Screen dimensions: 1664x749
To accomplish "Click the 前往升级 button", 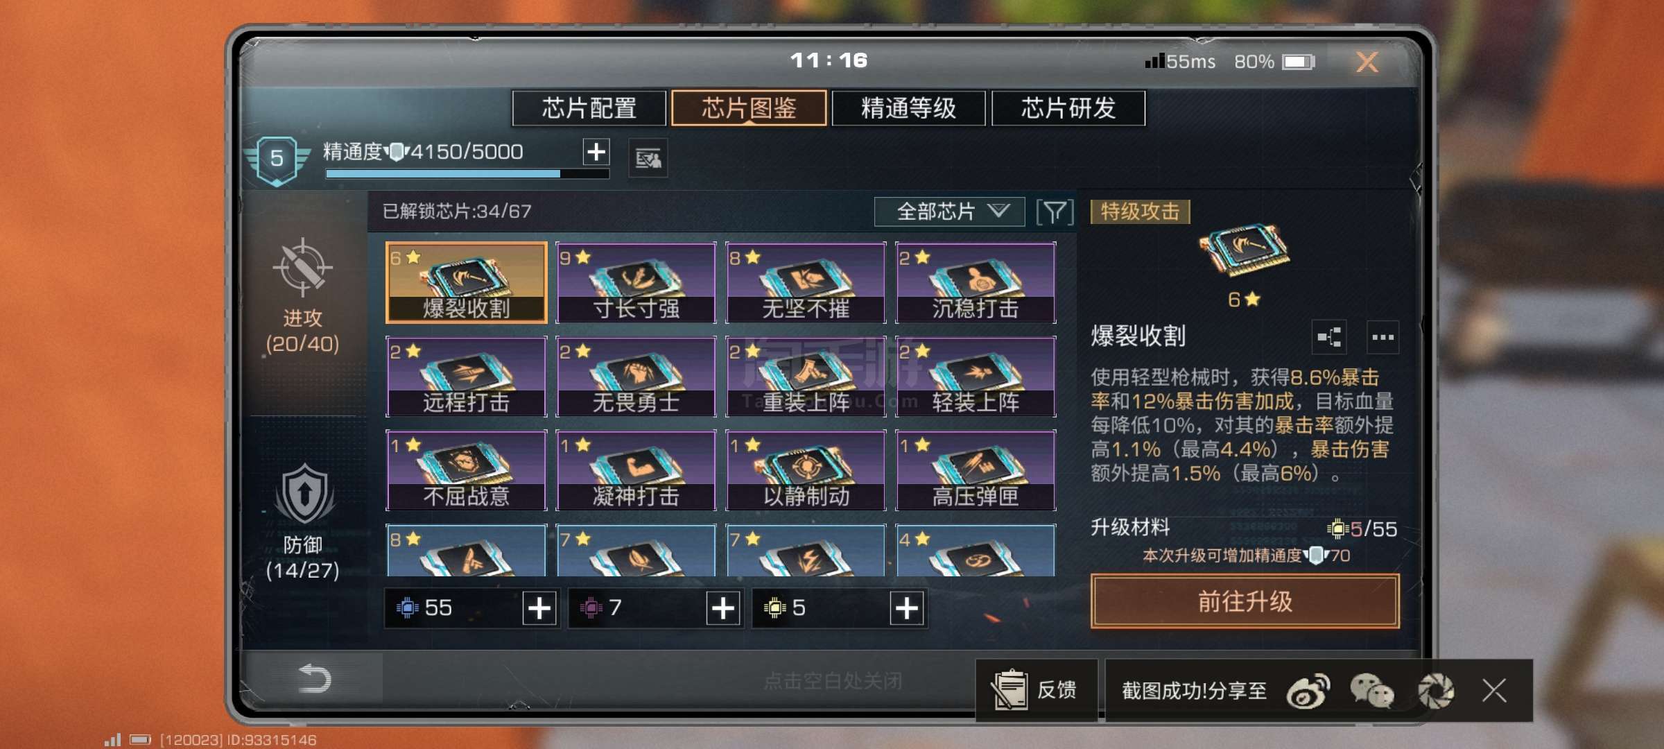I will click(1245, 601).
